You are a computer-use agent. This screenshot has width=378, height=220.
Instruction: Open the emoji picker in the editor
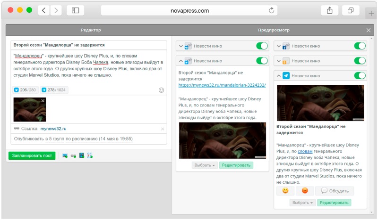(161, 90)
